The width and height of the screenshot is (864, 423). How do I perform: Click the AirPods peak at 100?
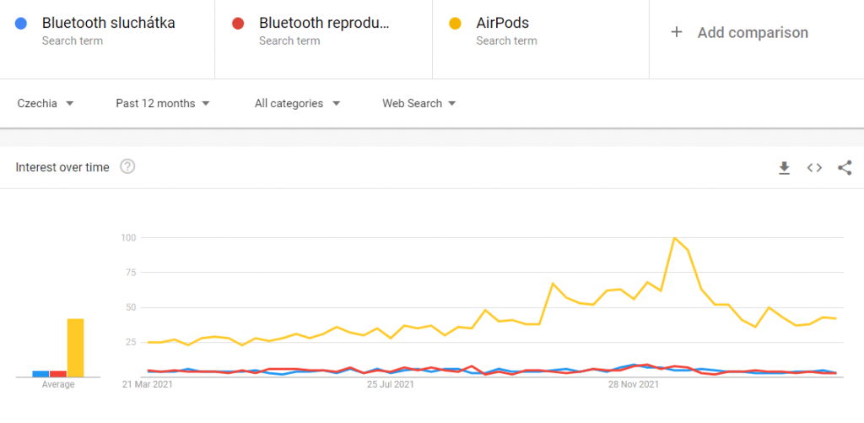click(674, 238)
